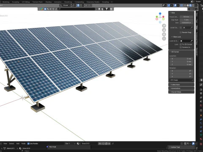Click the red X axis gizmo handle
Viewport: 203px width, 152px height.
163,17
